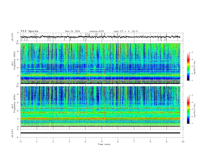Click the "Time (min)" axis label
Image resolution: width=206 pixels, height=159 pixels.
coord(104,144)
